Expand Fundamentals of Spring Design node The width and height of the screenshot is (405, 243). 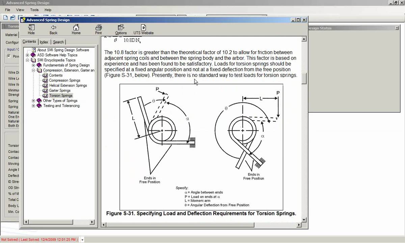33,65
